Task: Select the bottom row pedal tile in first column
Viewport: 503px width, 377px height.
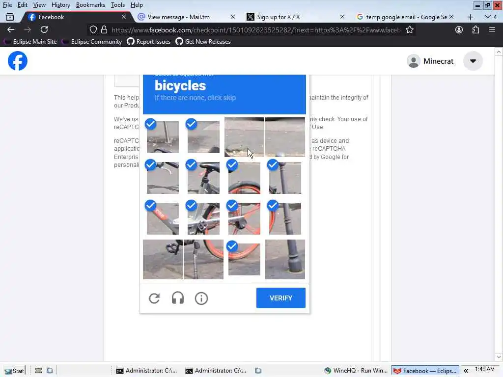Action: point(163,259)
